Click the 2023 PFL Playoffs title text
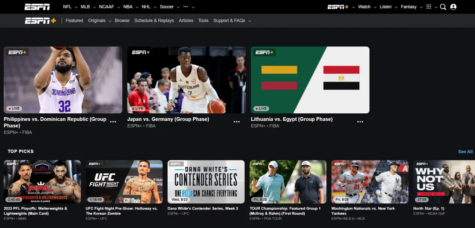The width and height of the screenshot is (475, 228). (x=36, y=211)
